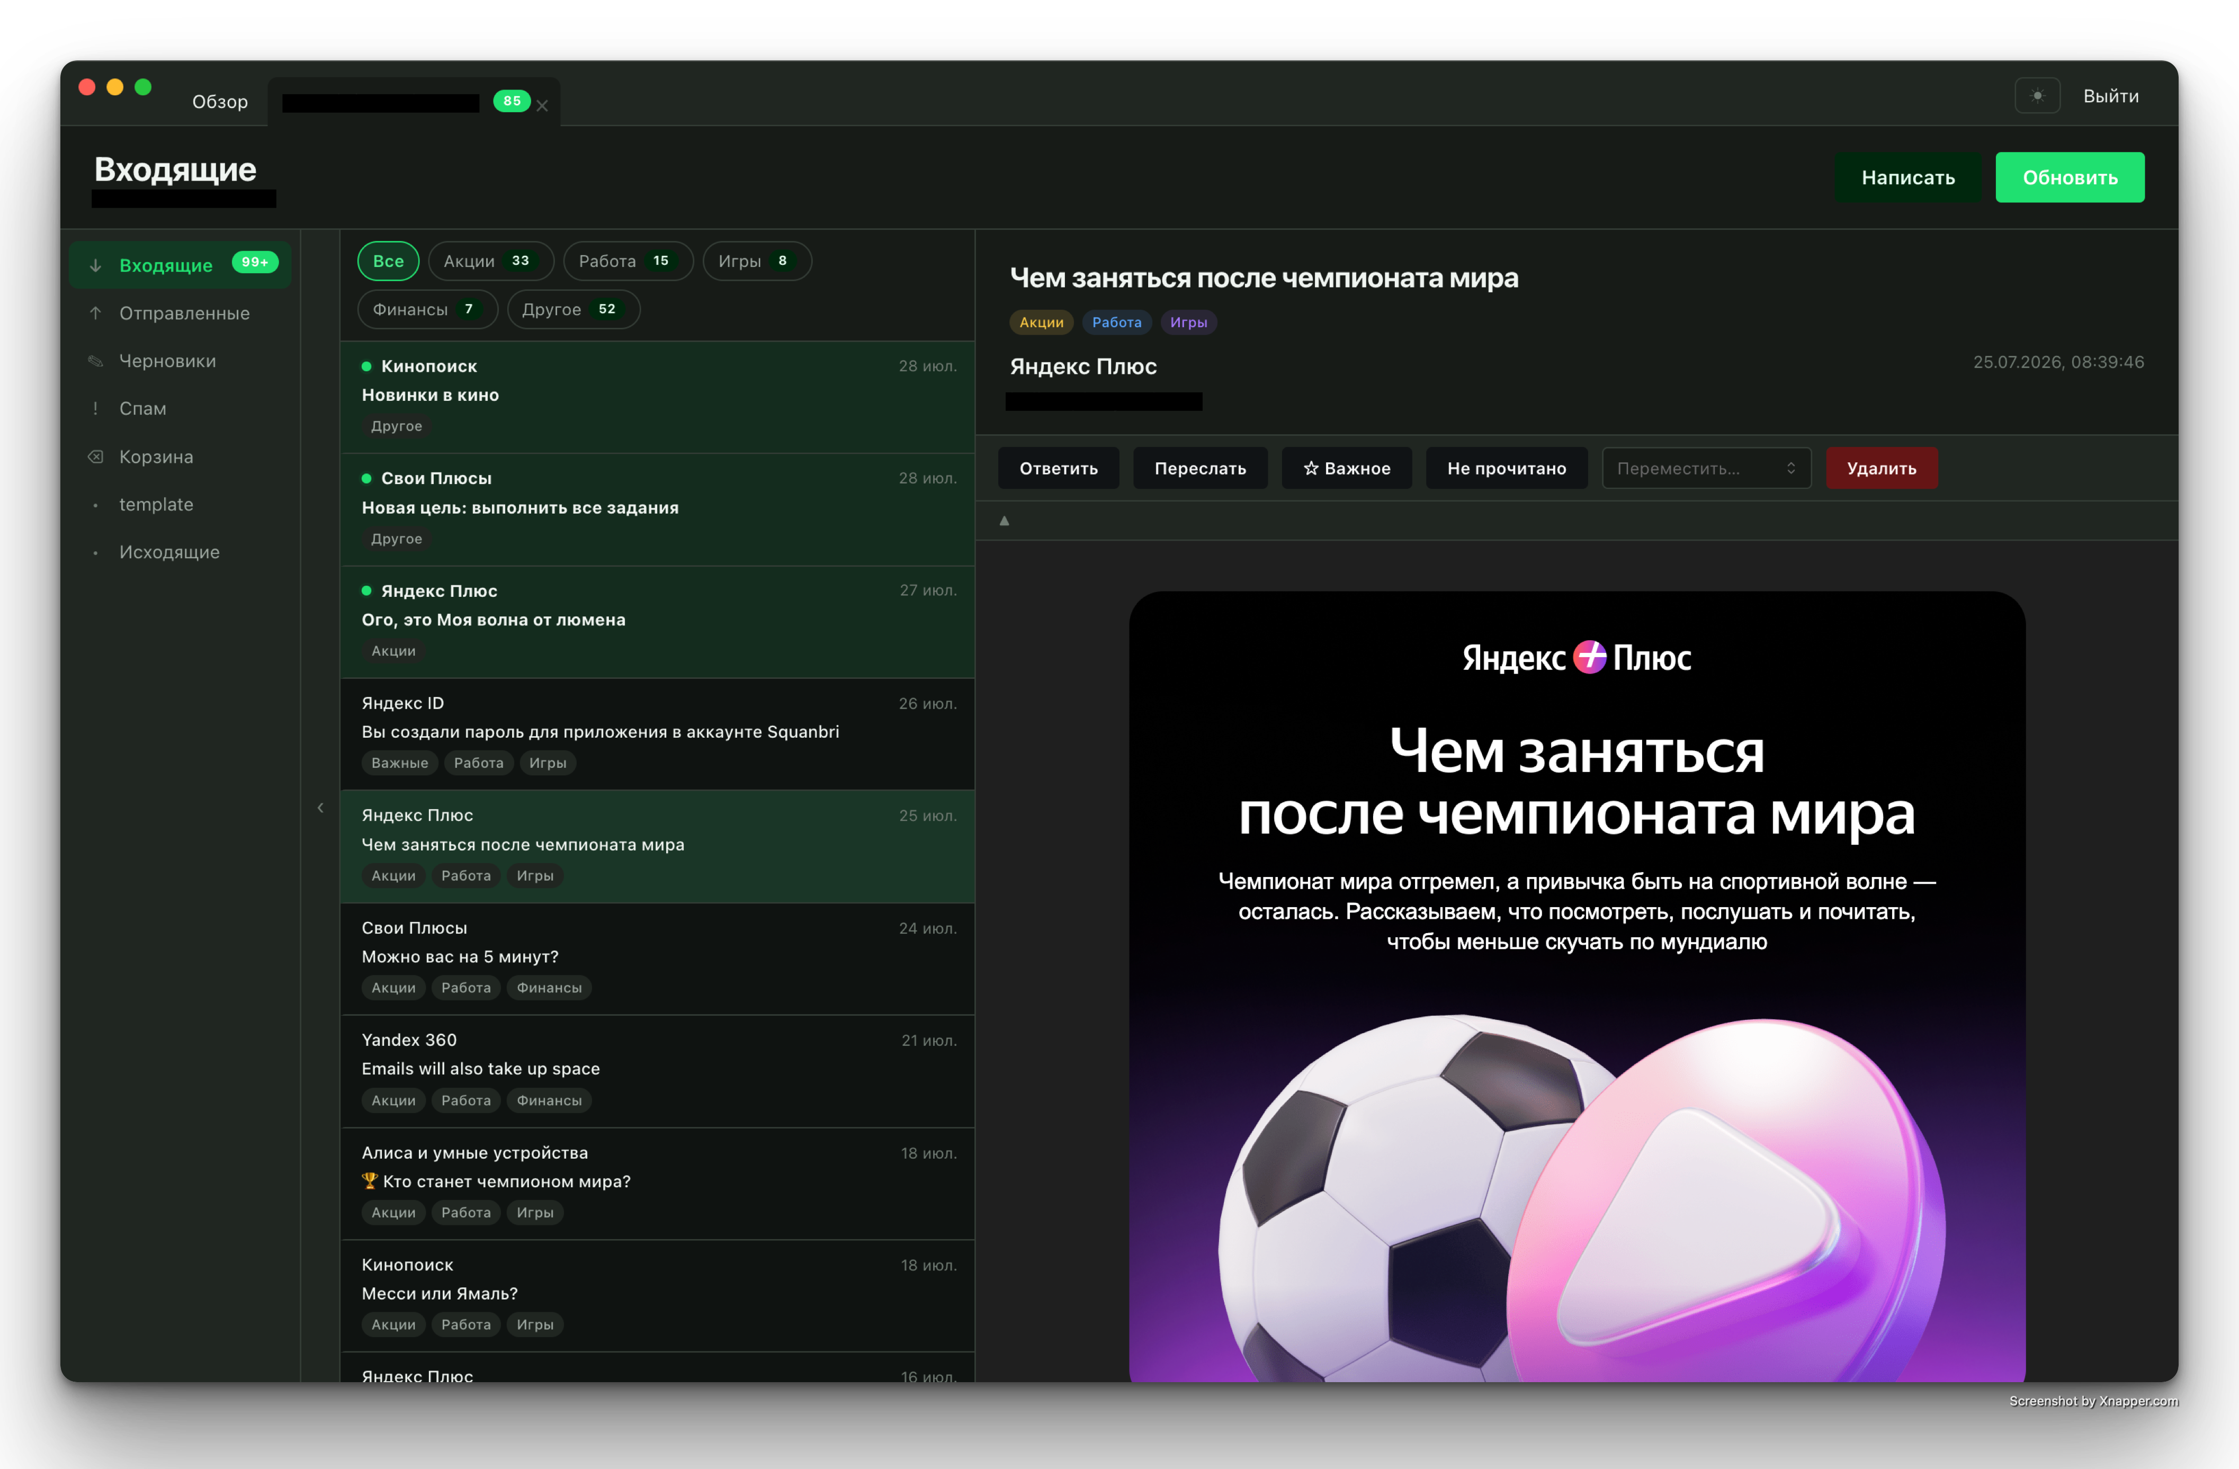Click the Написать compose button
The width and height of the screenshot is (2239, 1469).
[1908, 178]
